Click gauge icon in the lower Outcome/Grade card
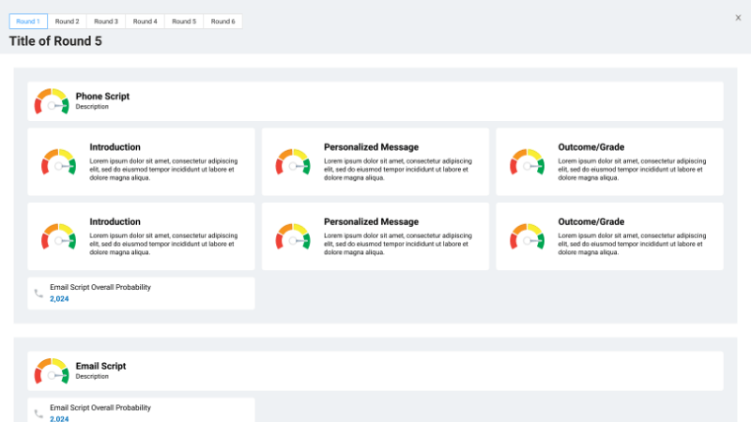The height and width of the screenshot is (422, 751). 528,236
